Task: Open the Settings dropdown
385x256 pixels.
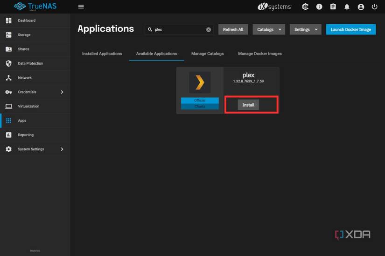Action: [x=306, y=29]
